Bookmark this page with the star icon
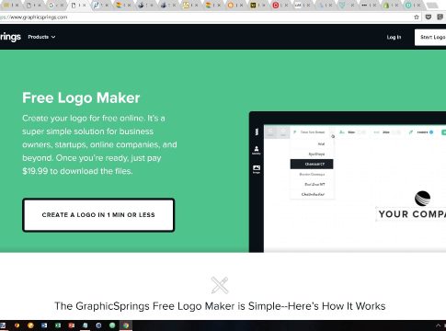The width and height of the screenshot is (446, 331). point(417,17)
